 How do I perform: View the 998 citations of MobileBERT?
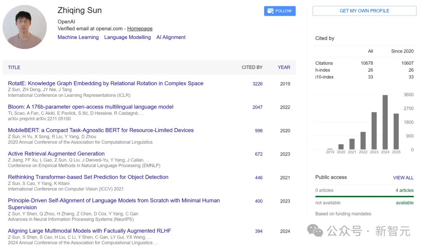[259, 131]
